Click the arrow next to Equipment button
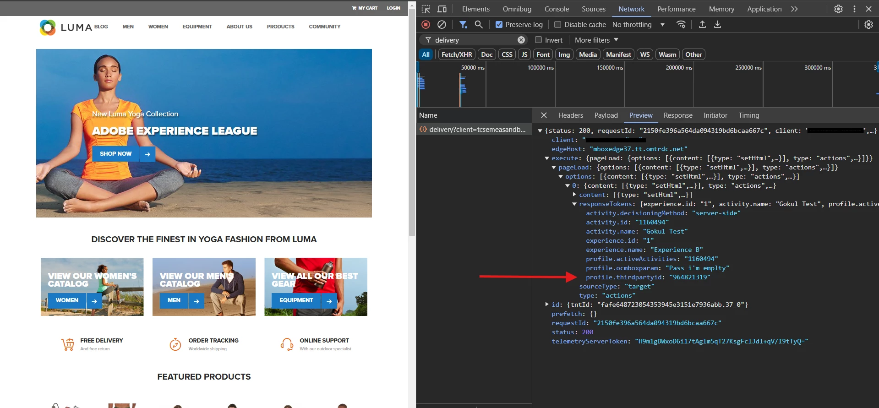The image size is (879, 408). pos(329,301)
